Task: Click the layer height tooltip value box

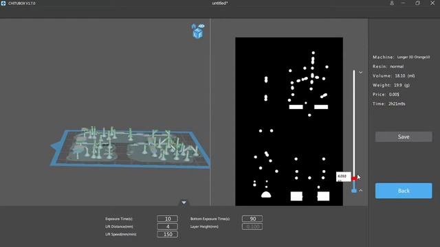Action: tap(344, 177)
